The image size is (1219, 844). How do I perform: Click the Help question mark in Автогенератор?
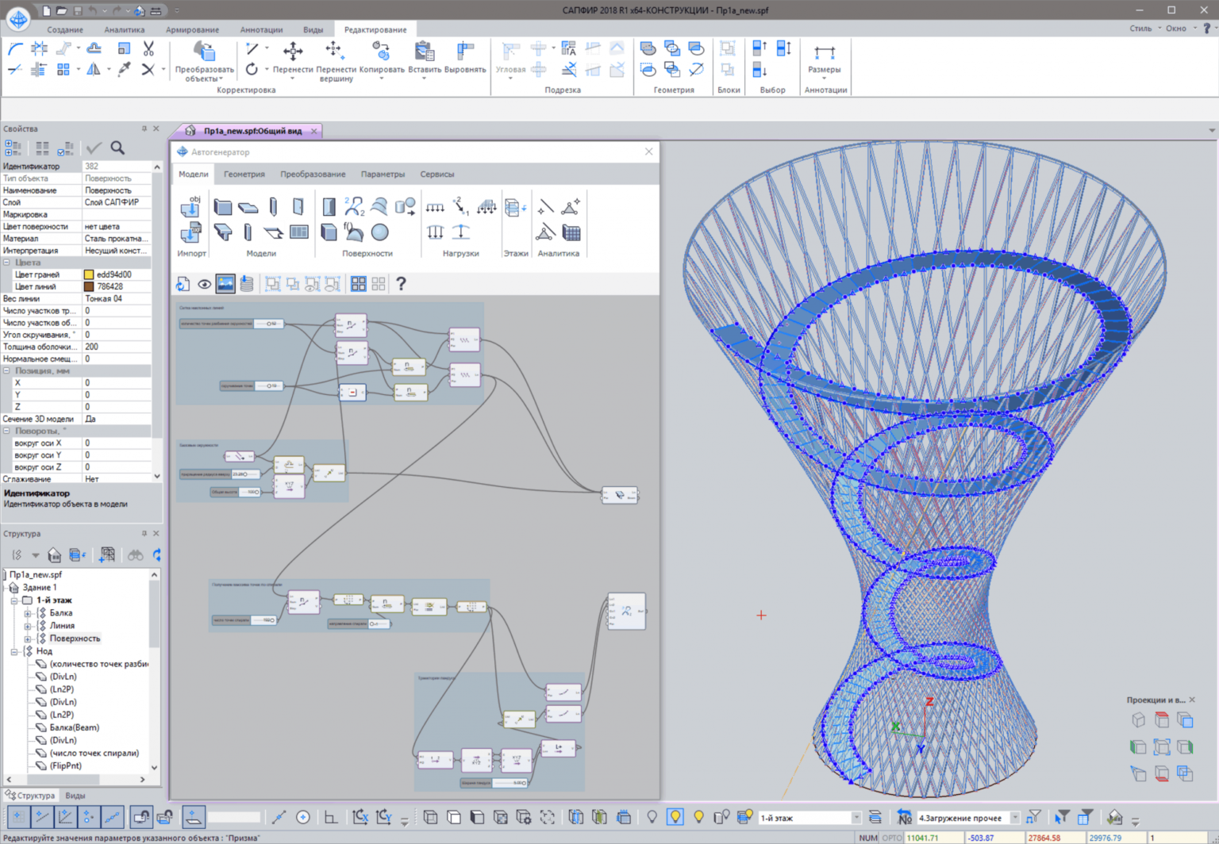coord(402,283)
